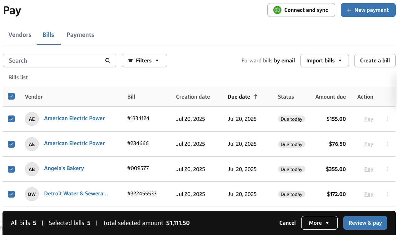The image size is (397, 235).
Task: Go to the Payments tab
Action: [x=80, y=35]
